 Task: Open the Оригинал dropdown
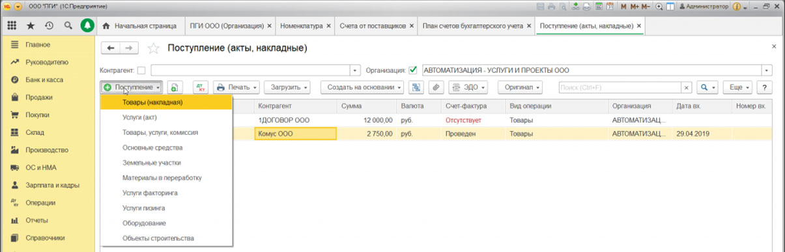521,87
